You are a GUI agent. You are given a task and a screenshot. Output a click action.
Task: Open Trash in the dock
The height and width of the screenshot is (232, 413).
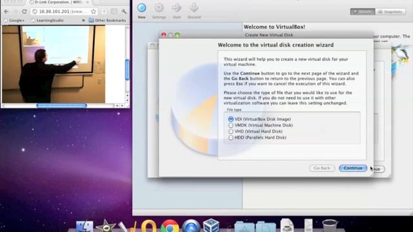[329, 226]
